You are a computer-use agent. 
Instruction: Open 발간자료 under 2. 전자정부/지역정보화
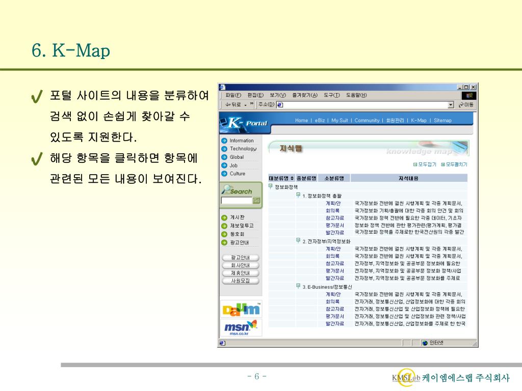tap(334, 278)
